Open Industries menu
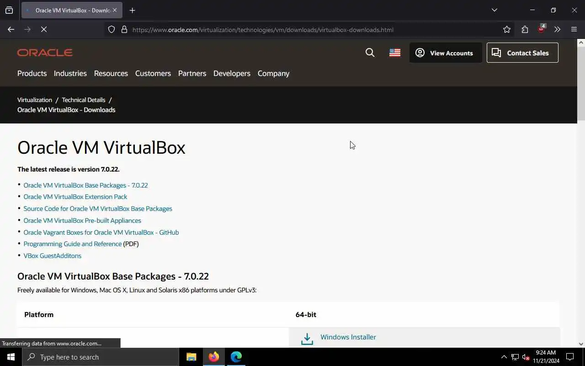Screen dimensions: 585x366 pos(70,73)
